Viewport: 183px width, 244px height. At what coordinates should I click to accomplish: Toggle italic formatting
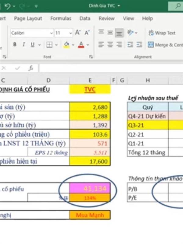tap(24, 45)
